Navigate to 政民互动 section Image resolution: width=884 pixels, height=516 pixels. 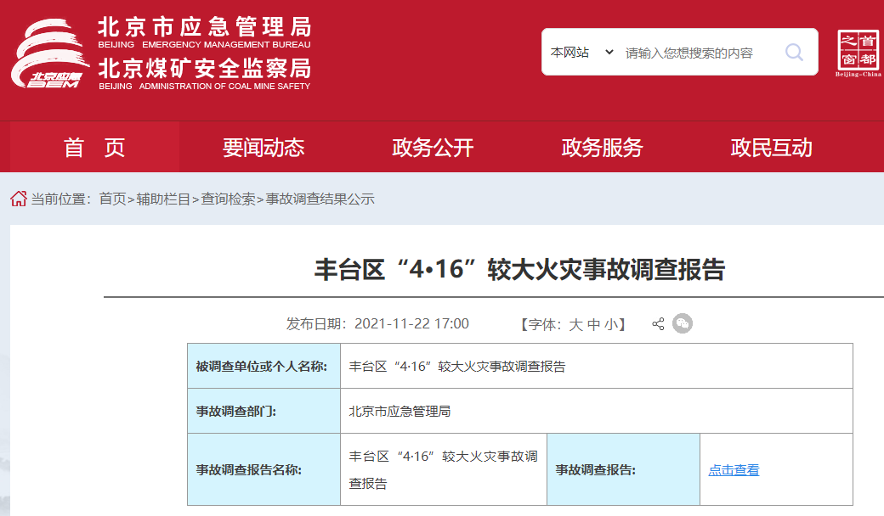click(771, 148)
